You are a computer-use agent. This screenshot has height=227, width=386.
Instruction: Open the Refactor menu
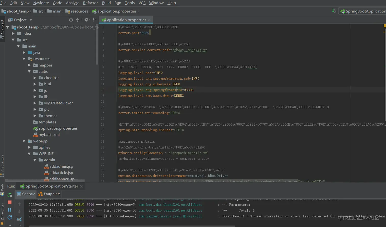(90, 3)
